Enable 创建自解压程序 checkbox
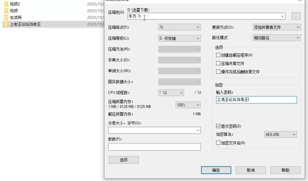Viewport: 308px width, 181px height. click(218, 55)
